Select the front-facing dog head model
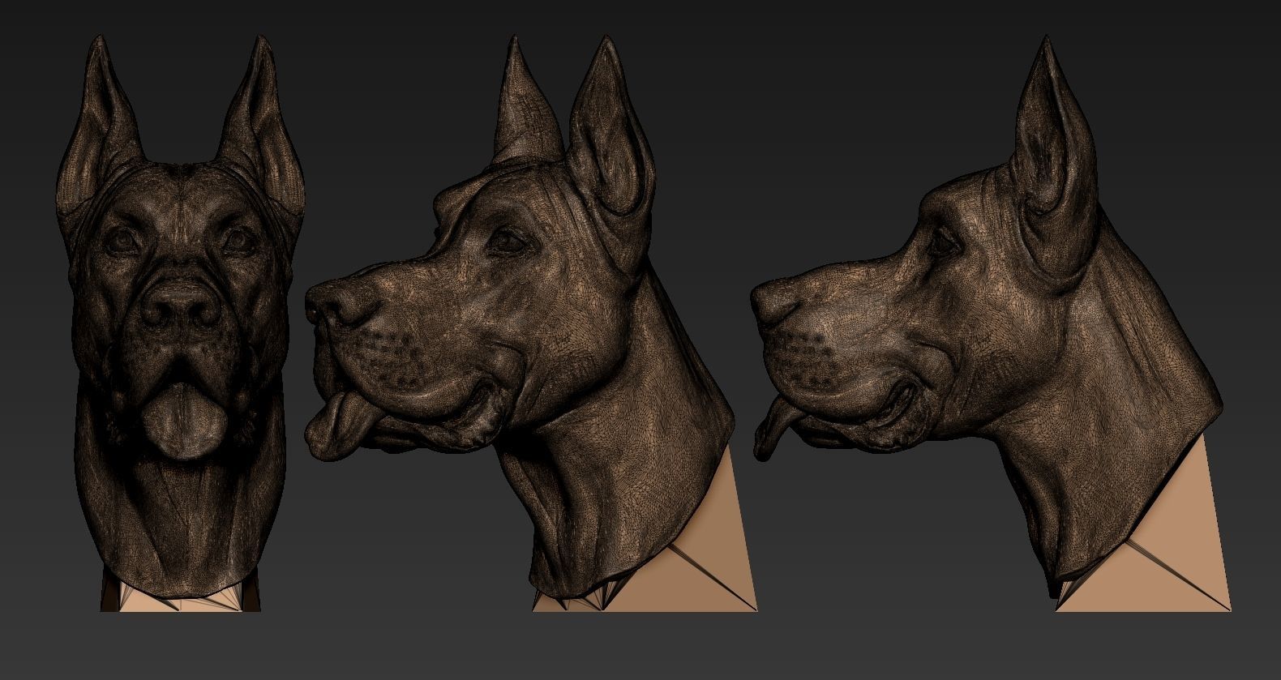The height and width of the screenshot is (680, 1281). point(181,324)
